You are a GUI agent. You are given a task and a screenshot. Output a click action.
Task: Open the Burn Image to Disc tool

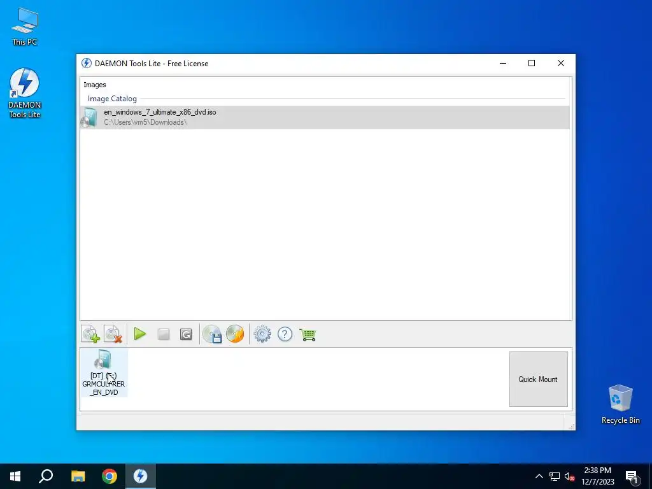click(235, 334)
